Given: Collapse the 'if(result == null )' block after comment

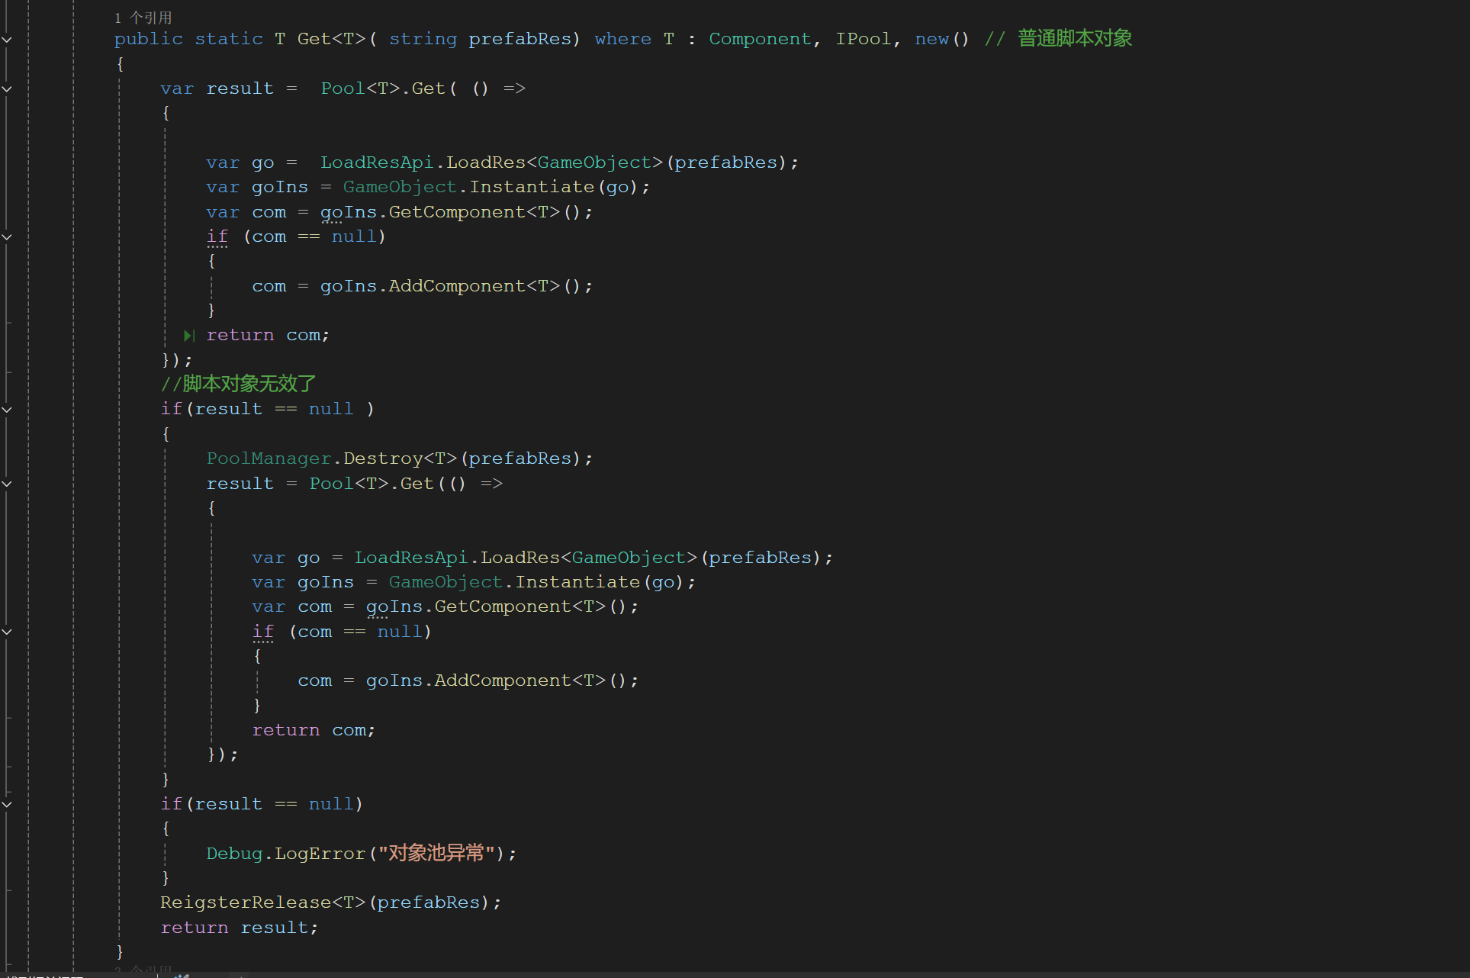Looking at the screenshot, I should pyautogui.click(x=7, y=410).
